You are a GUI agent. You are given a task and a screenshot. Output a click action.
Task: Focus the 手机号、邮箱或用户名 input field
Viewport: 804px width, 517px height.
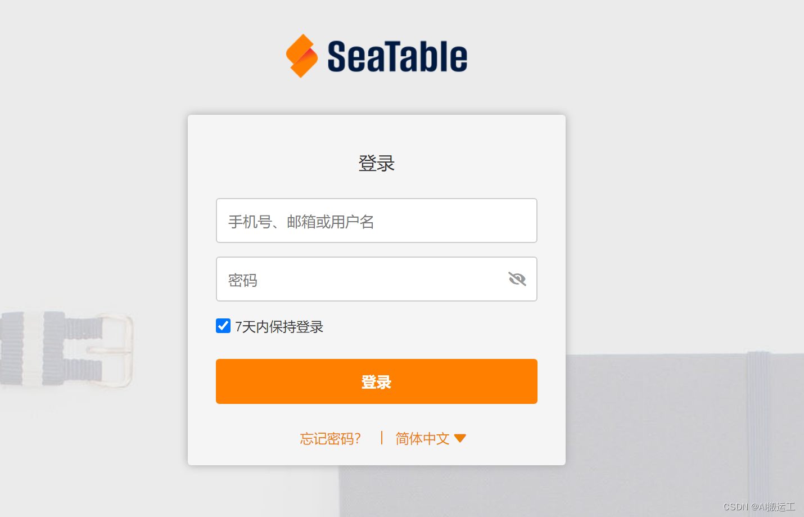tap(376, 221)
